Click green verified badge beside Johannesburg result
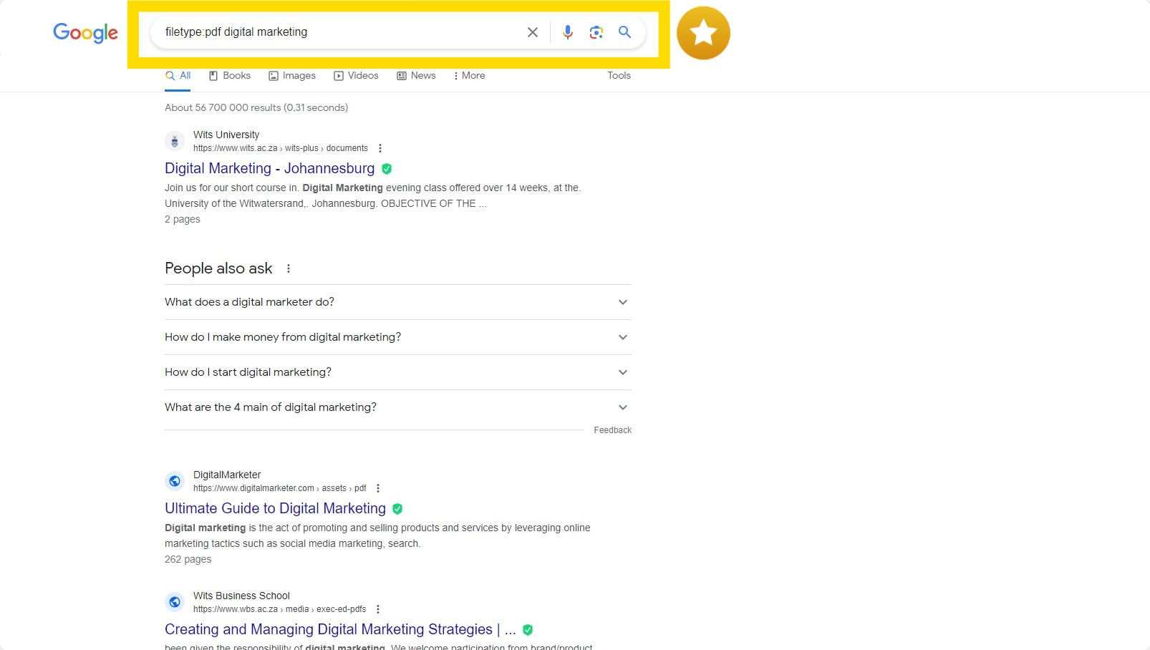The image size is (1150, 650). coord(387,169)
